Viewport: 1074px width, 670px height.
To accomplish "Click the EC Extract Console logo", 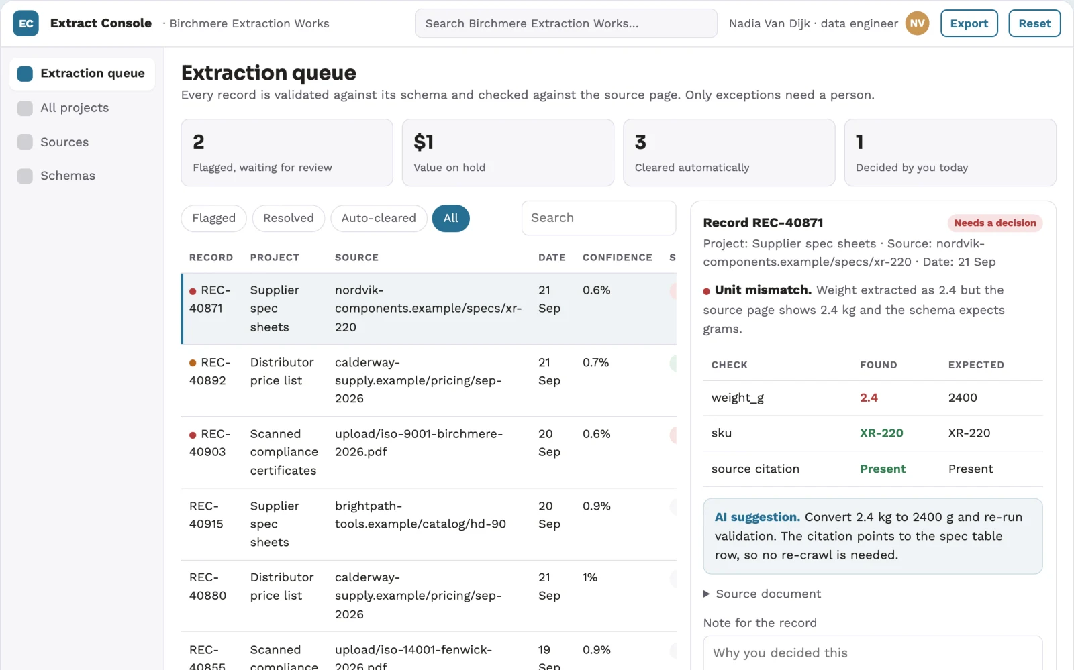I will (26, 23).
